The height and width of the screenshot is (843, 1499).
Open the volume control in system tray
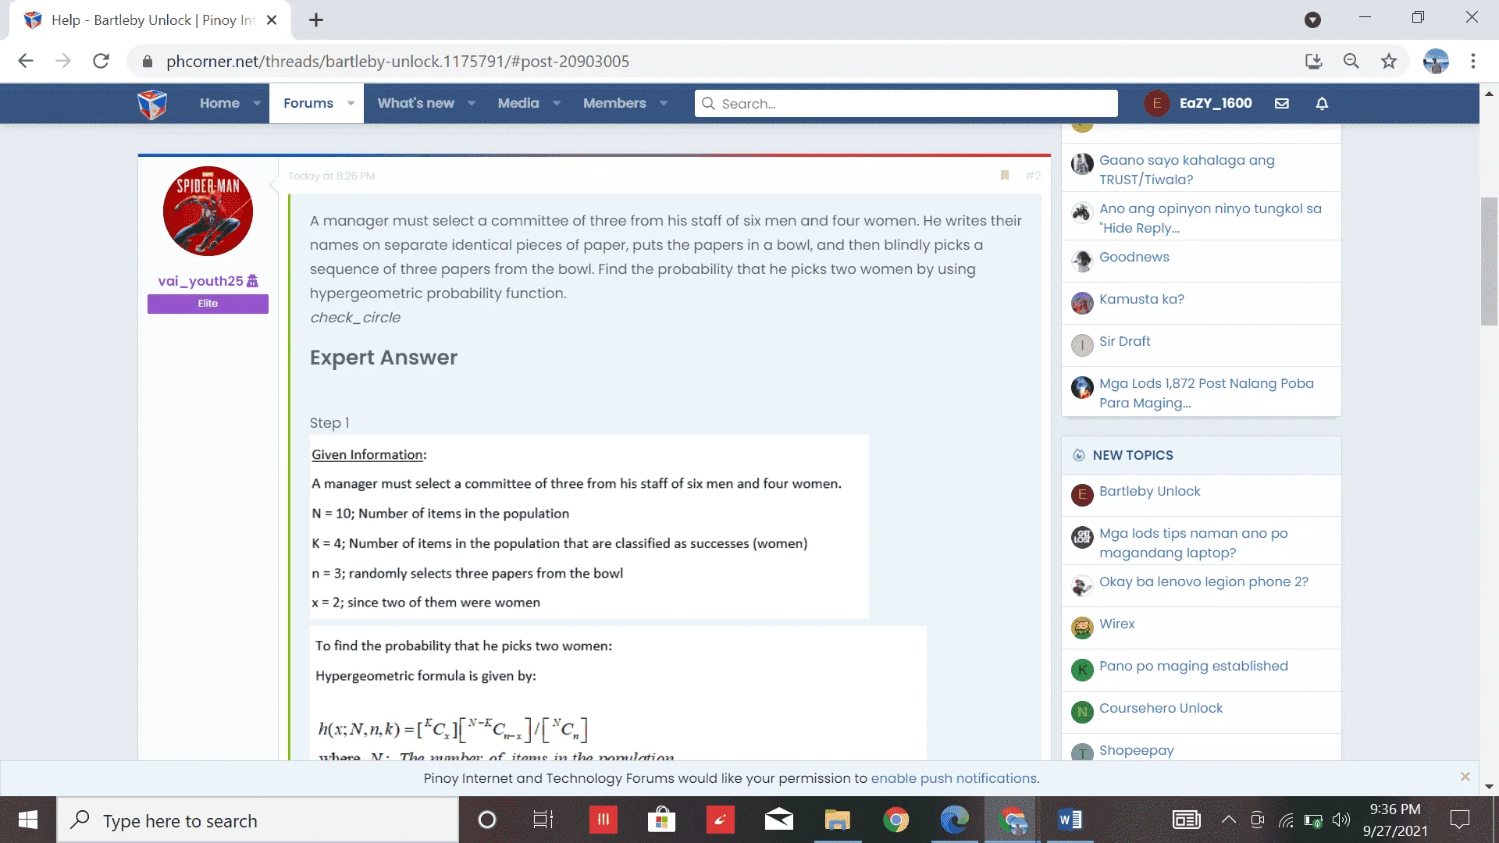coord(1341,820)
